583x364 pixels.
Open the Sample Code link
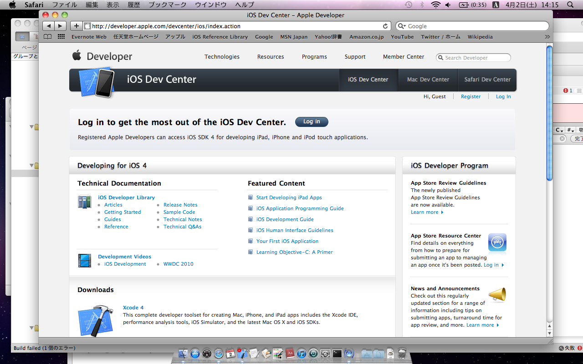[x=179, y=212]
